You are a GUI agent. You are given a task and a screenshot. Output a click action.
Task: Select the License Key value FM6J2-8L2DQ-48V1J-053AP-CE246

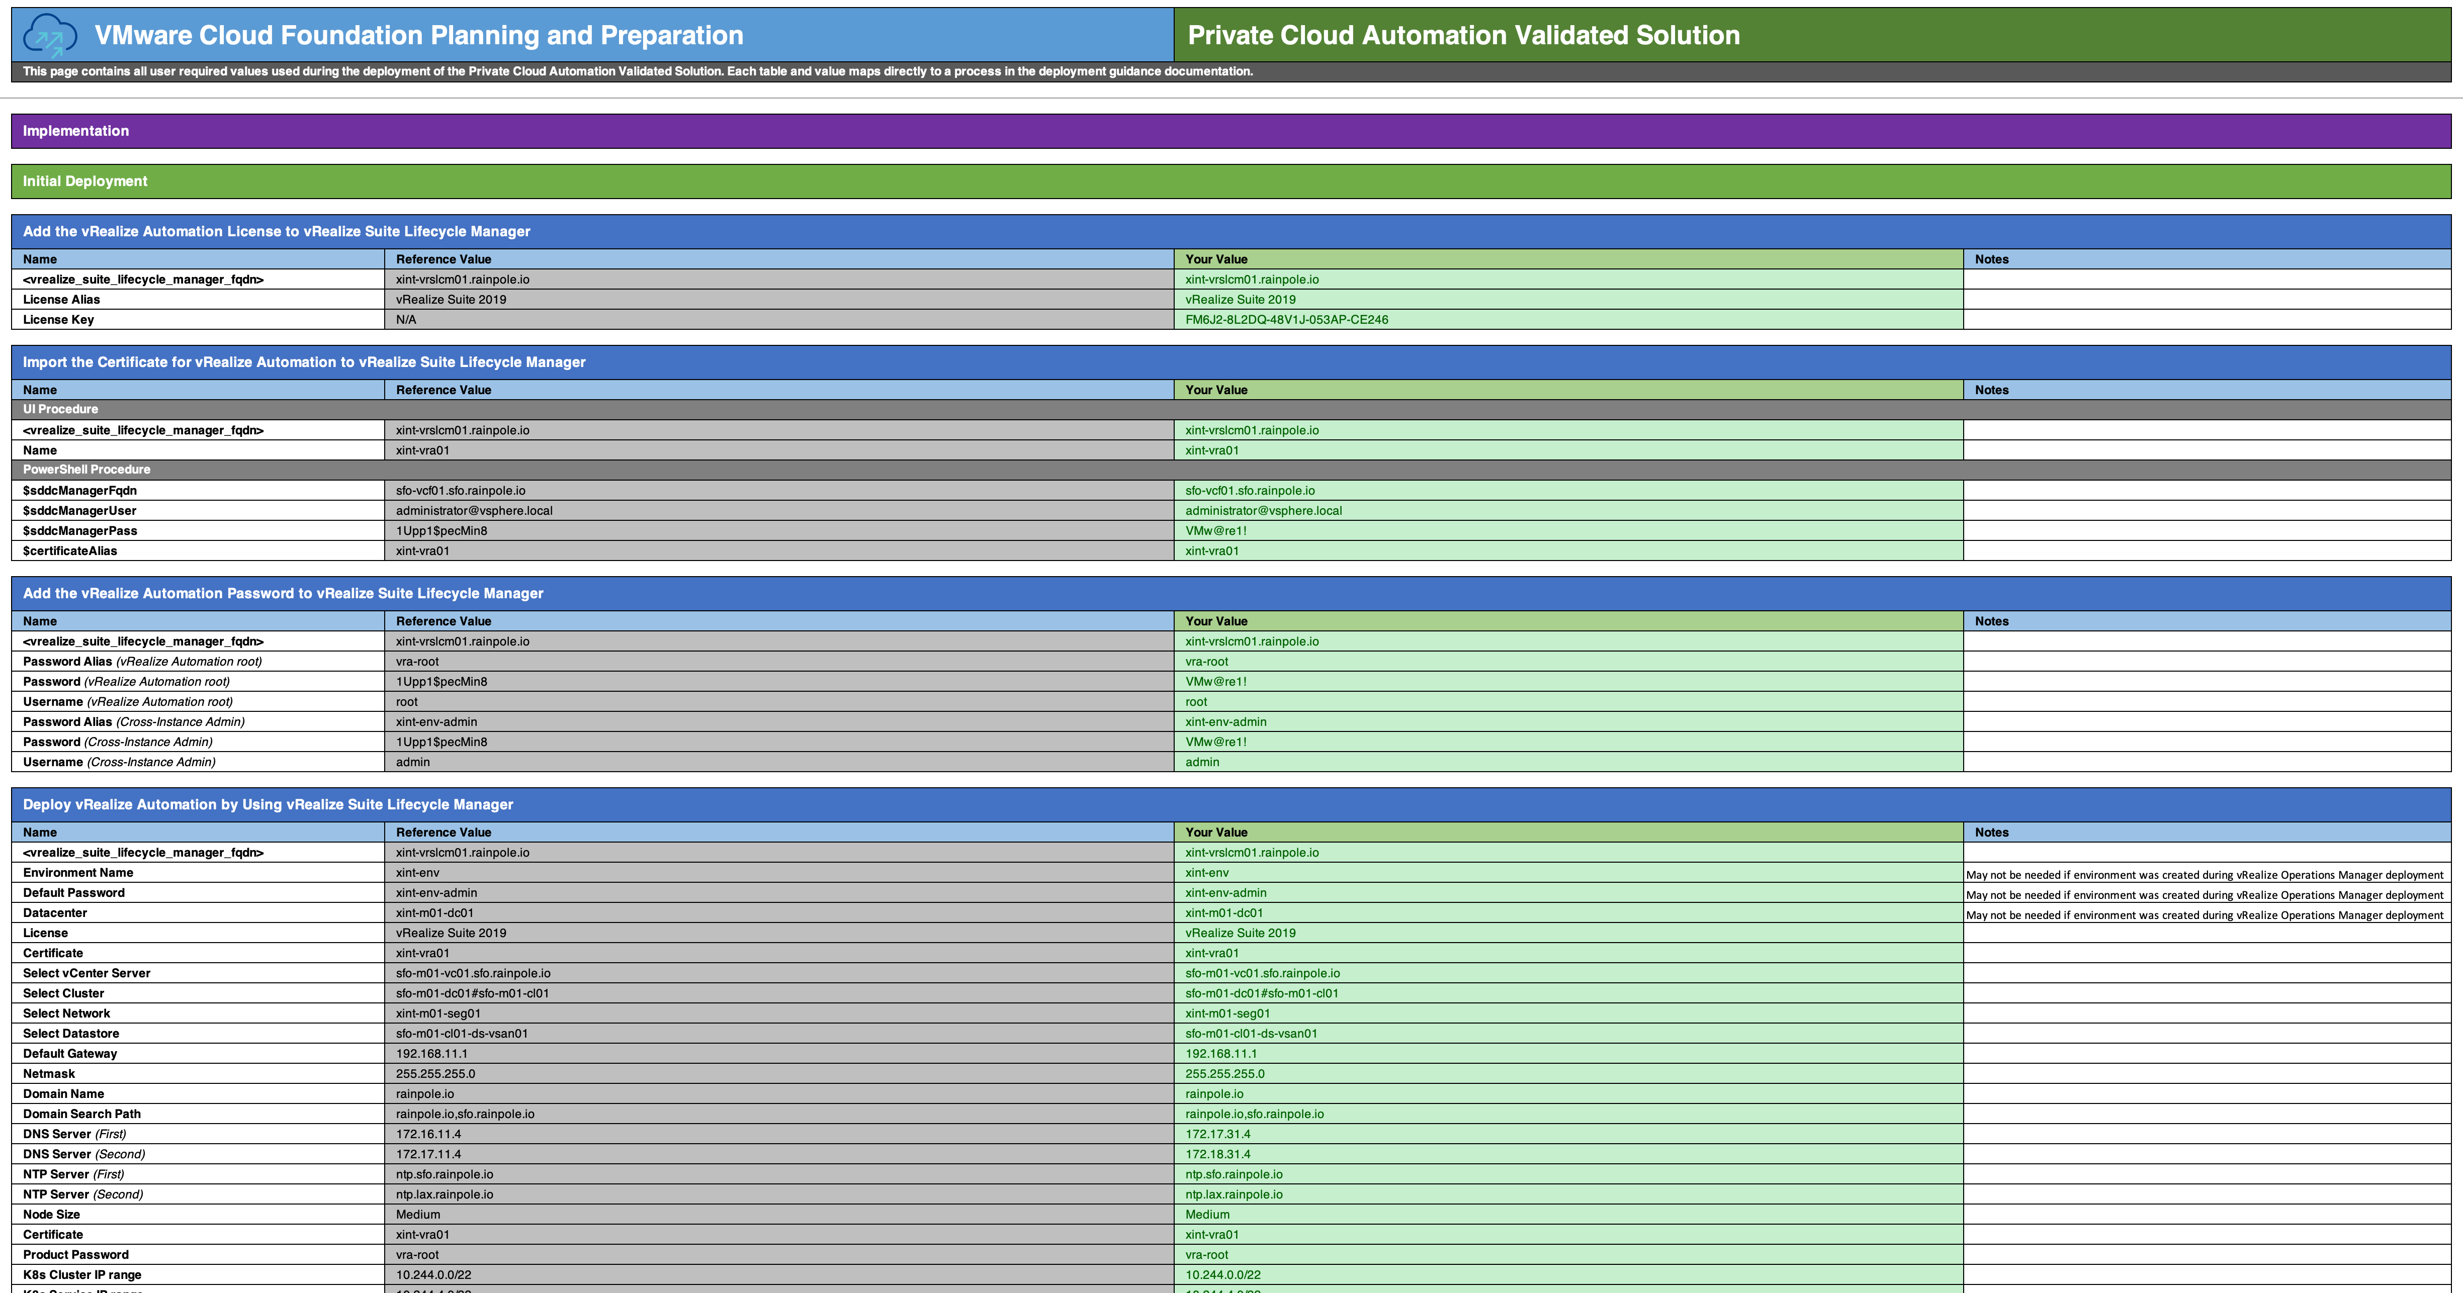pos(1286,319)
